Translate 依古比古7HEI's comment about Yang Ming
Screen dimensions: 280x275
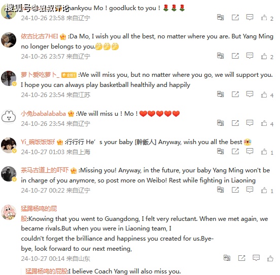coord(221,56)
